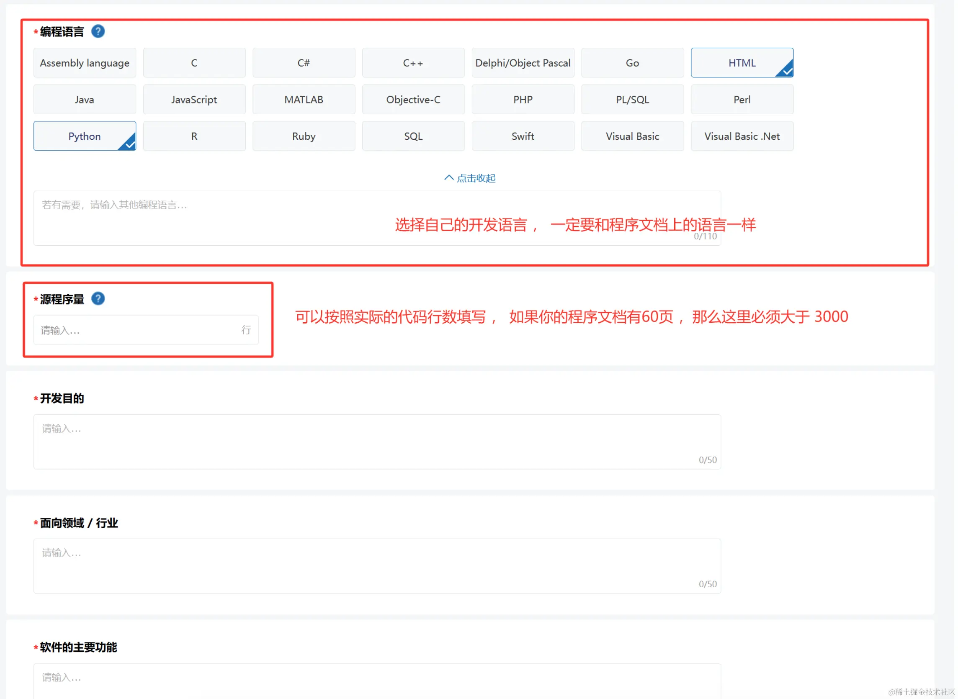
Task: Choose the PHP language button
Action: (523, 100)
